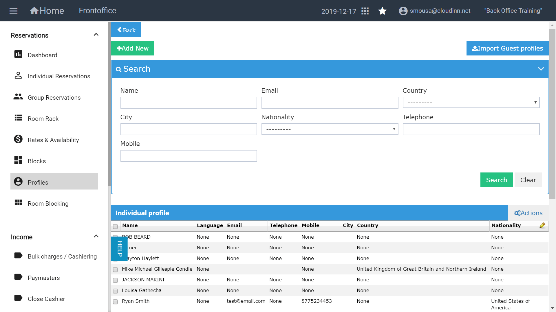Click the favorites star icon
Viewport: 556px width, 312px height.
click(382, 11)
